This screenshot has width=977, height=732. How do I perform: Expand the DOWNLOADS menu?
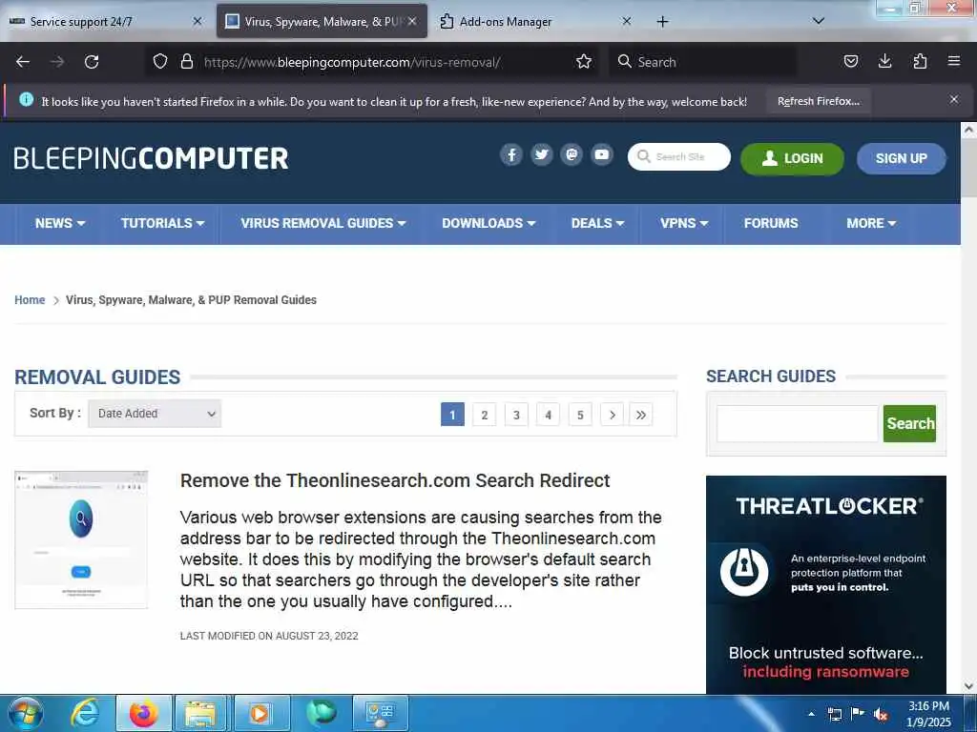point(488,223)
